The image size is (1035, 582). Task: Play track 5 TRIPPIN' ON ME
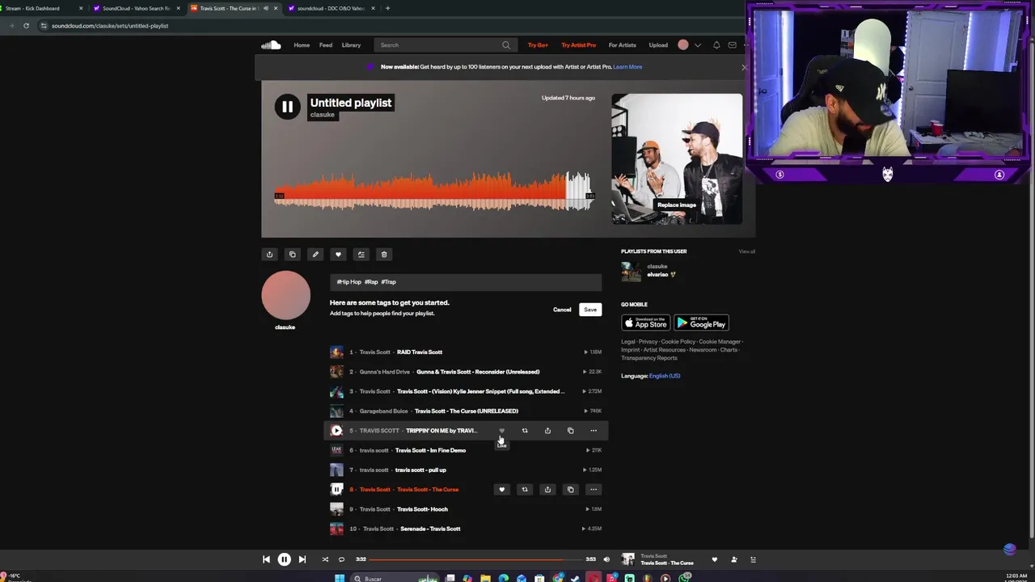(336, 431)
